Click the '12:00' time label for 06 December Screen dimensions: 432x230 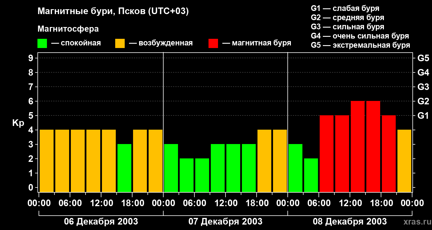pyautogui.click(x=101, y=203)
